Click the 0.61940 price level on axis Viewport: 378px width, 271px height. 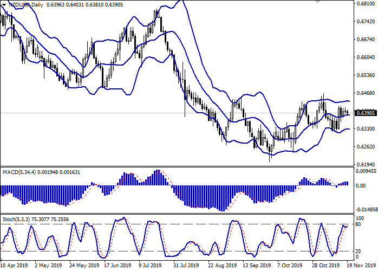pos(366,164)
